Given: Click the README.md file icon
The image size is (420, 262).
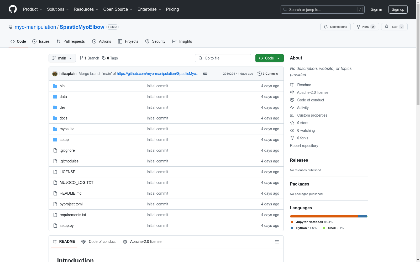Looking at the screenshot, I should click(x=55, y=193).
